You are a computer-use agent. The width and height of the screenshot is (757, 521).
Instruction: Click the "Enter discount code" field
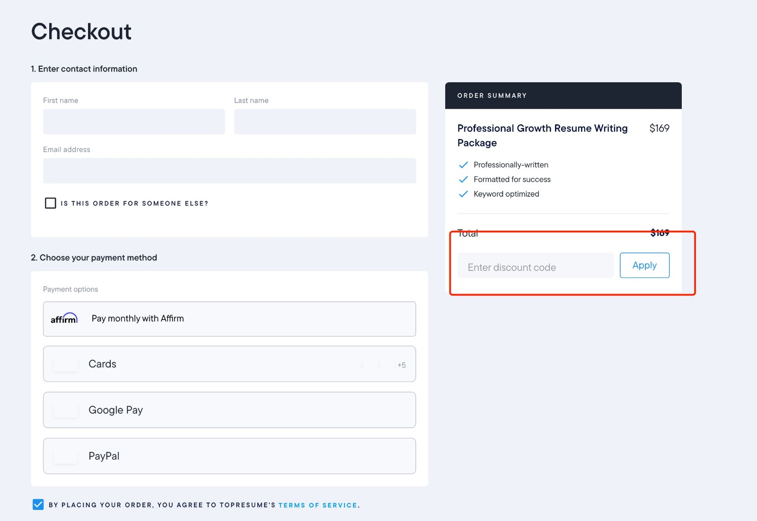535,265
